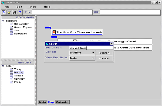The width and height of the screenshot is (162, 106).
Task: Click the UC Berkeley folder icon
Action: pos(11,24)
